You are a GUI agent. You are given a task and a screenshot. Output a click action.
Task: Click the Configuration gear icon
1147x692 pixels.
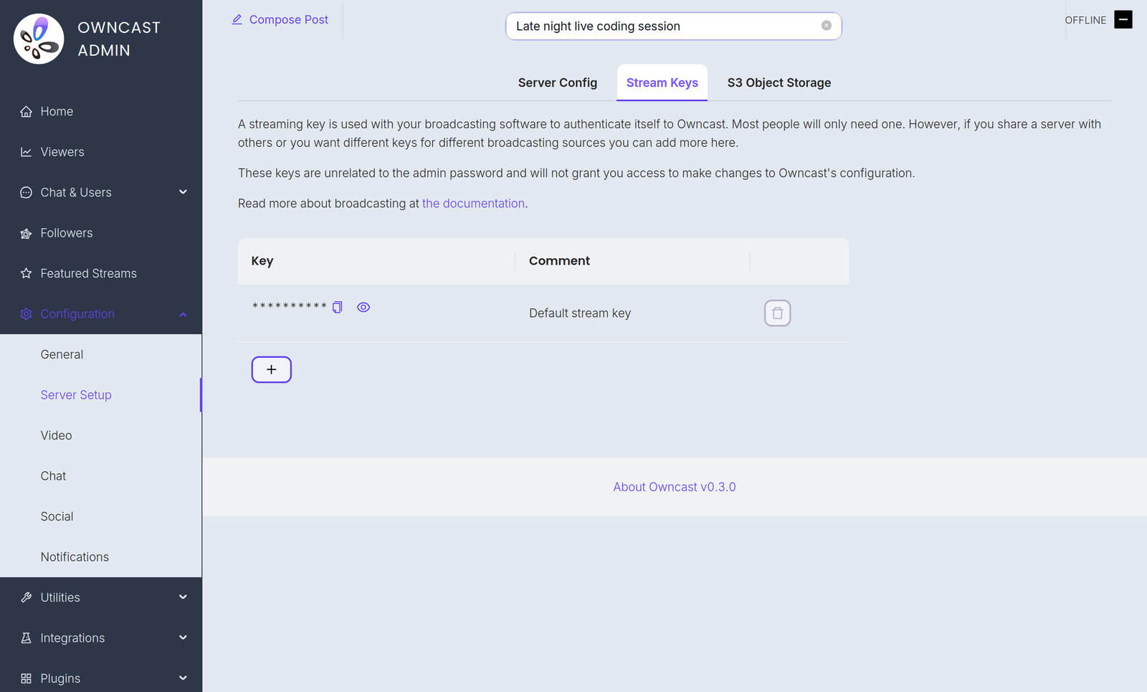click(x=27, y=314)
